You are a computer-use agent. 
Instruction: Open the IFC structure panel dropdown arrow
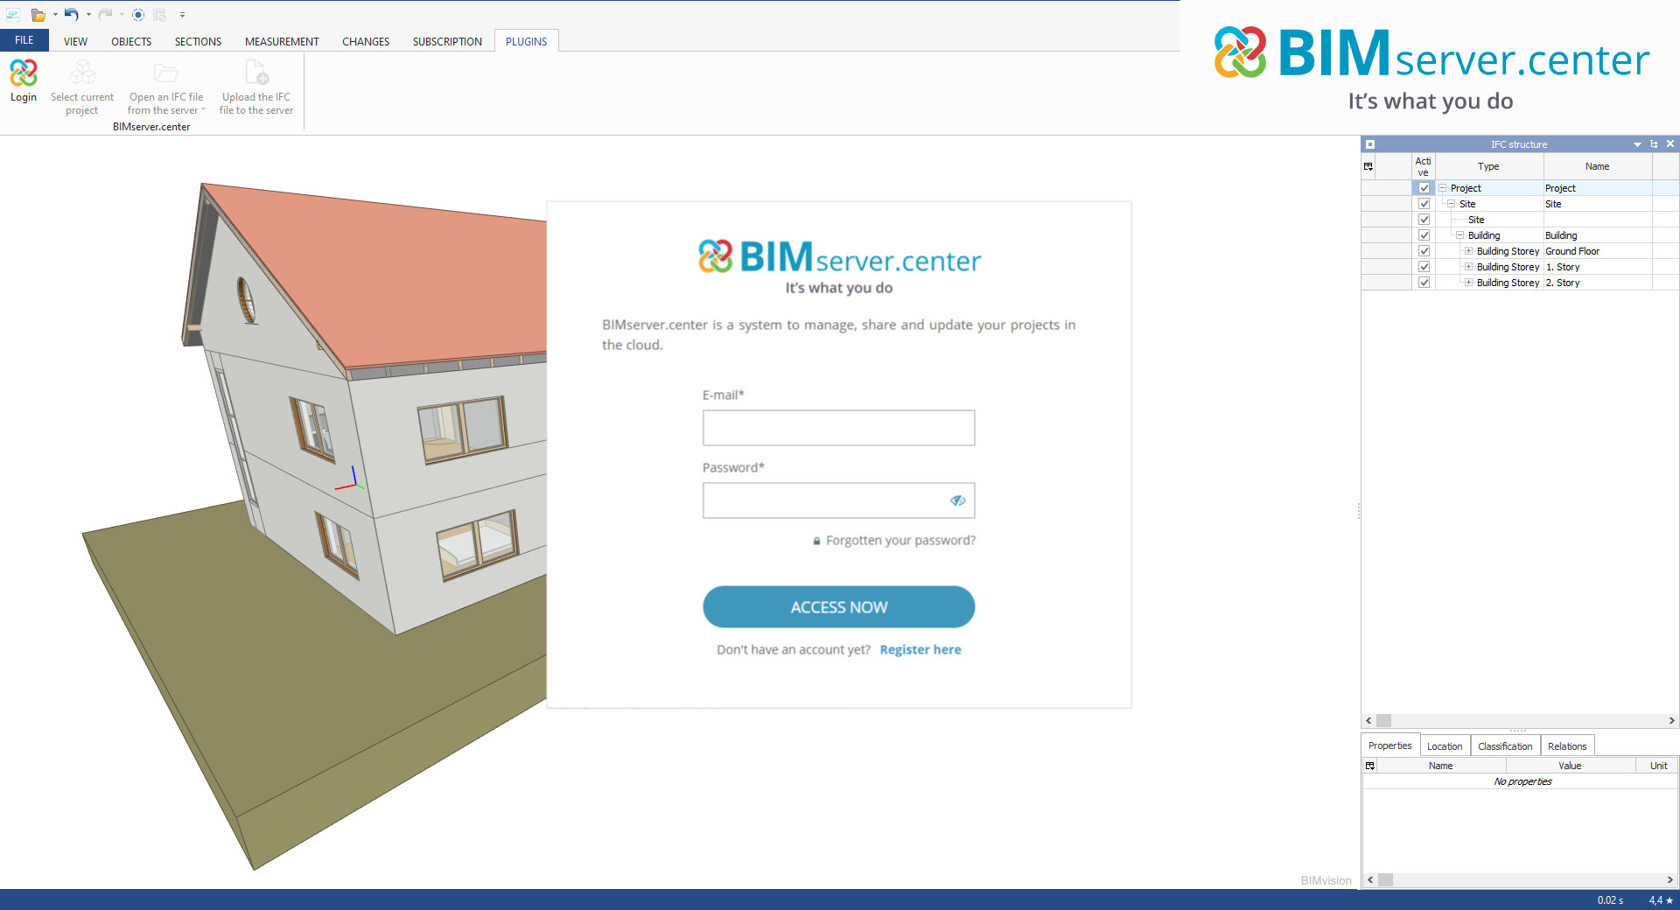(1637, 144)
